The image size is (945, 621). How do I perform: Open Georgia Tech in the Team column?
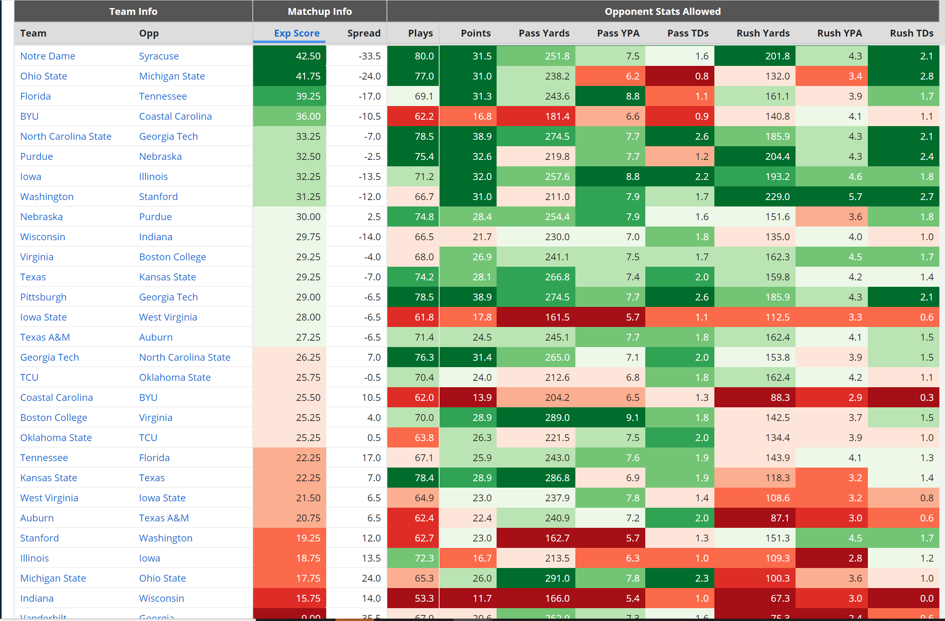tap(49, 357)
